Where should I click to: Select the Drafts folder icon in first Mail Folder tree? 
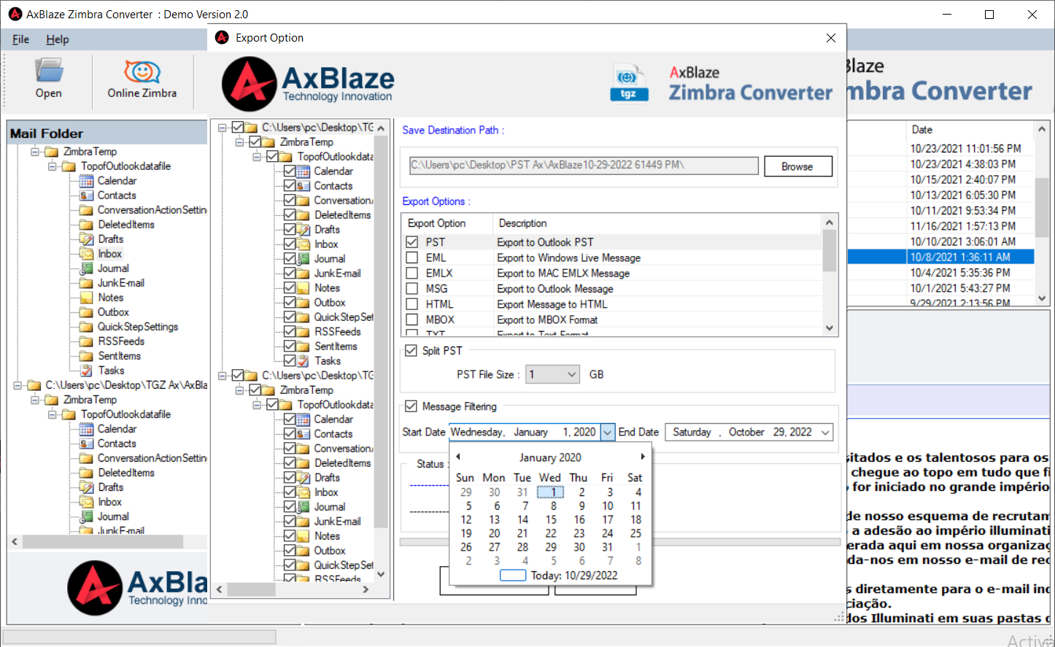[86, 239]
